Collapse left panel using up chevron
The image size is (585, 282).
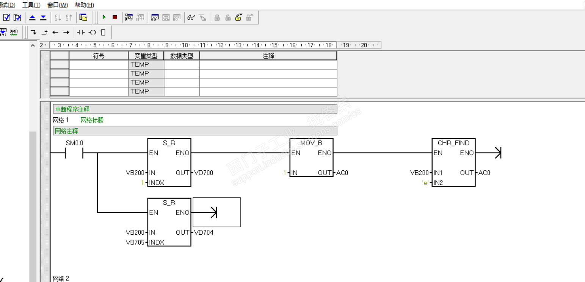[33, 45]
